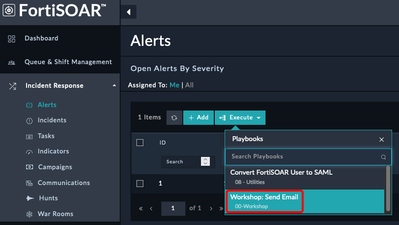Click the Playbooks list scrollbar
Image resolution: width=399 pixels, height=225 pixels.
[388, 188]
